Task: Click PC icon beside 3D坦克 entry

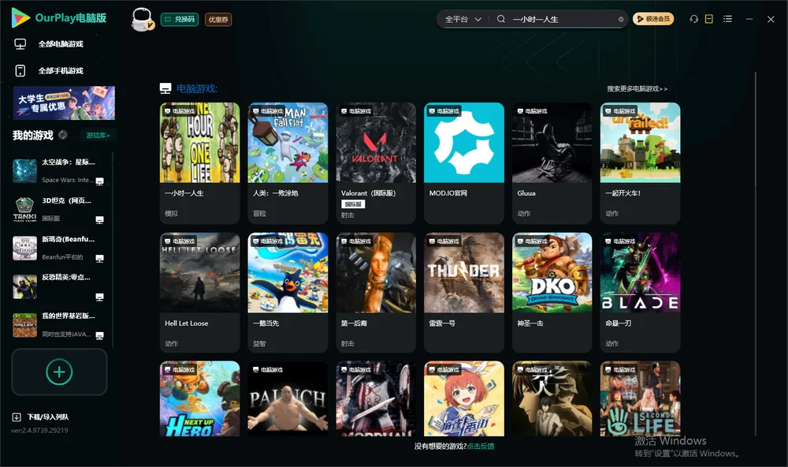Action: (x=99, y=220)
